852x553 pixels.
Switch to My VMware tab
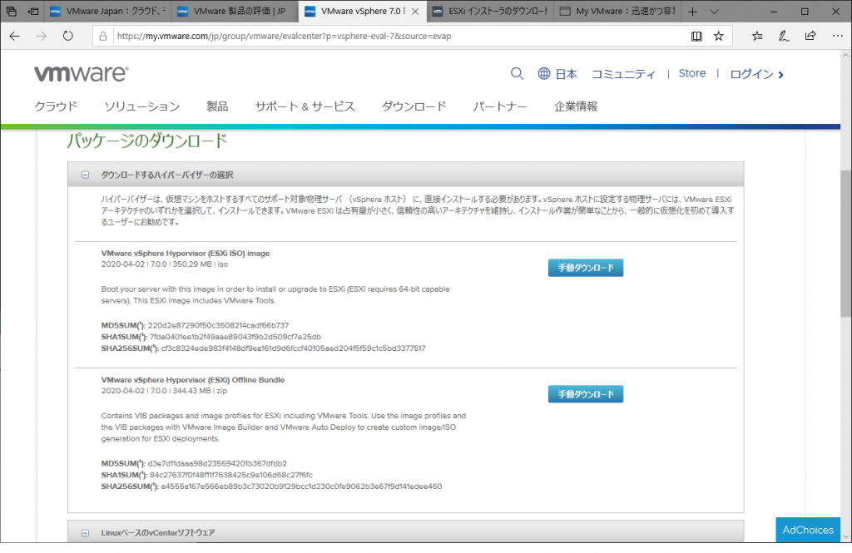pyautogui.click(x=617, y=12)
